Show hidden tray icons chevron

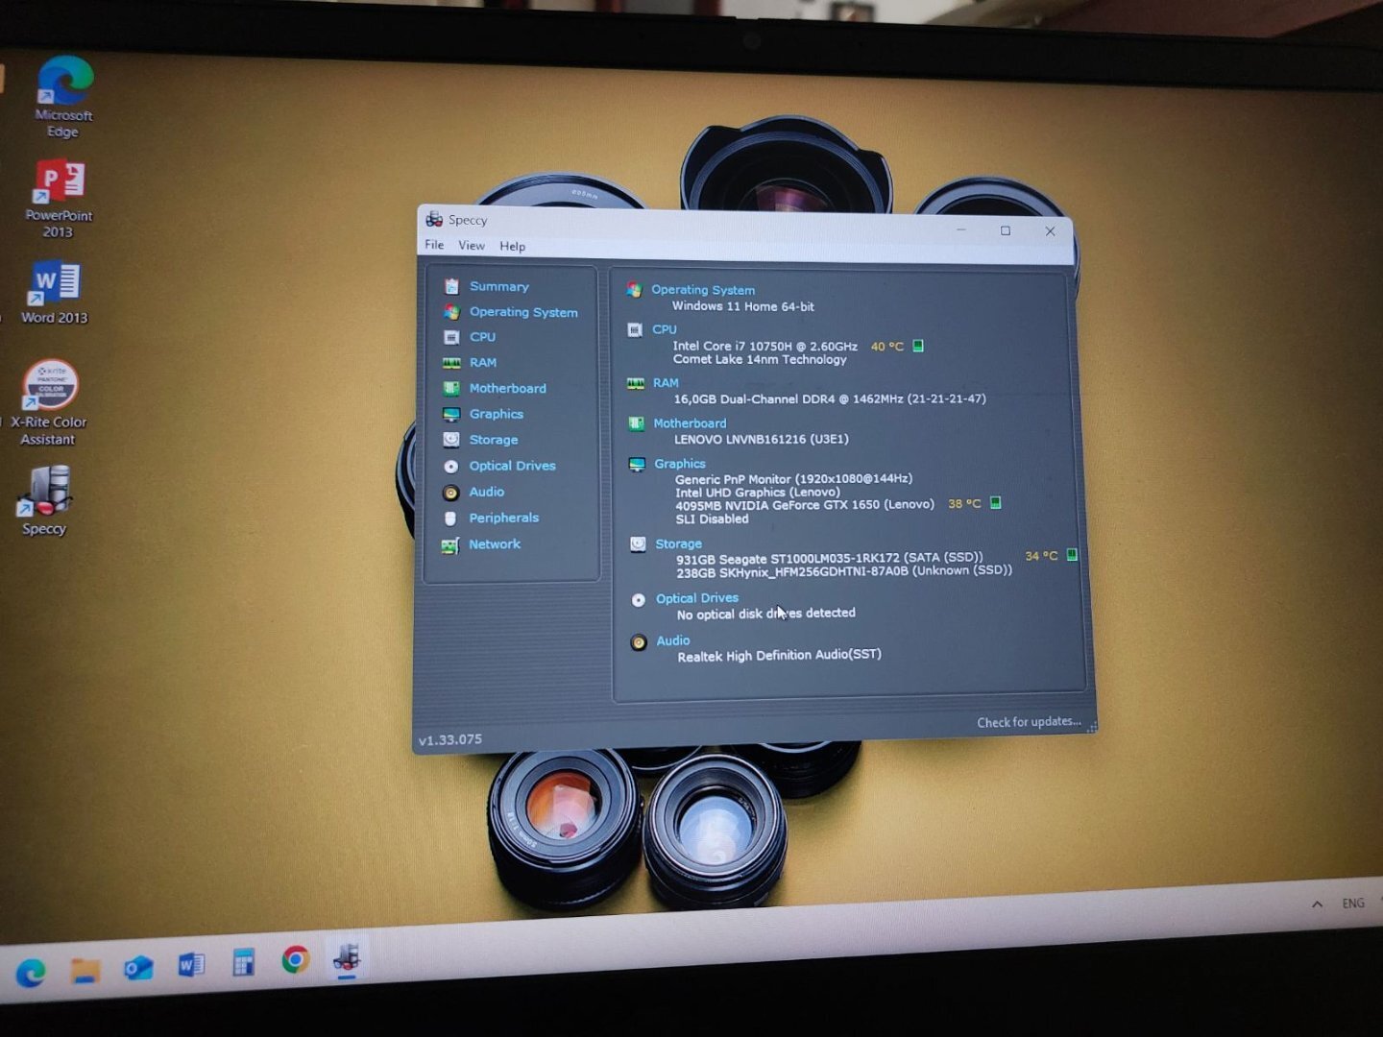[x=1317, y=904]
